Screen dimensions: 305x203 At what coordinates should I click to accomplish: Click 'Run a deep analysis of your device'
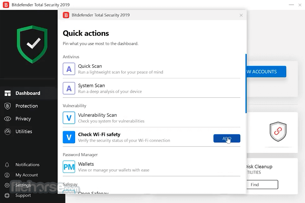[x=110, y=91]
